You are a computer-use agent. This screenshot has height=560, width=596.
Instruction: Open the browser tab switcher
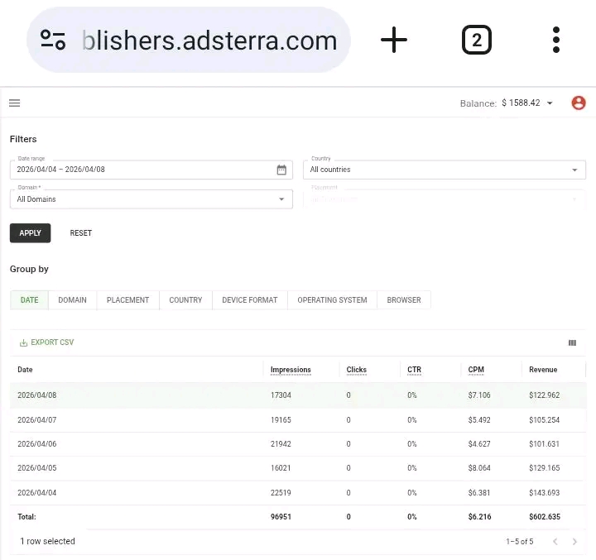pos(476,40)
